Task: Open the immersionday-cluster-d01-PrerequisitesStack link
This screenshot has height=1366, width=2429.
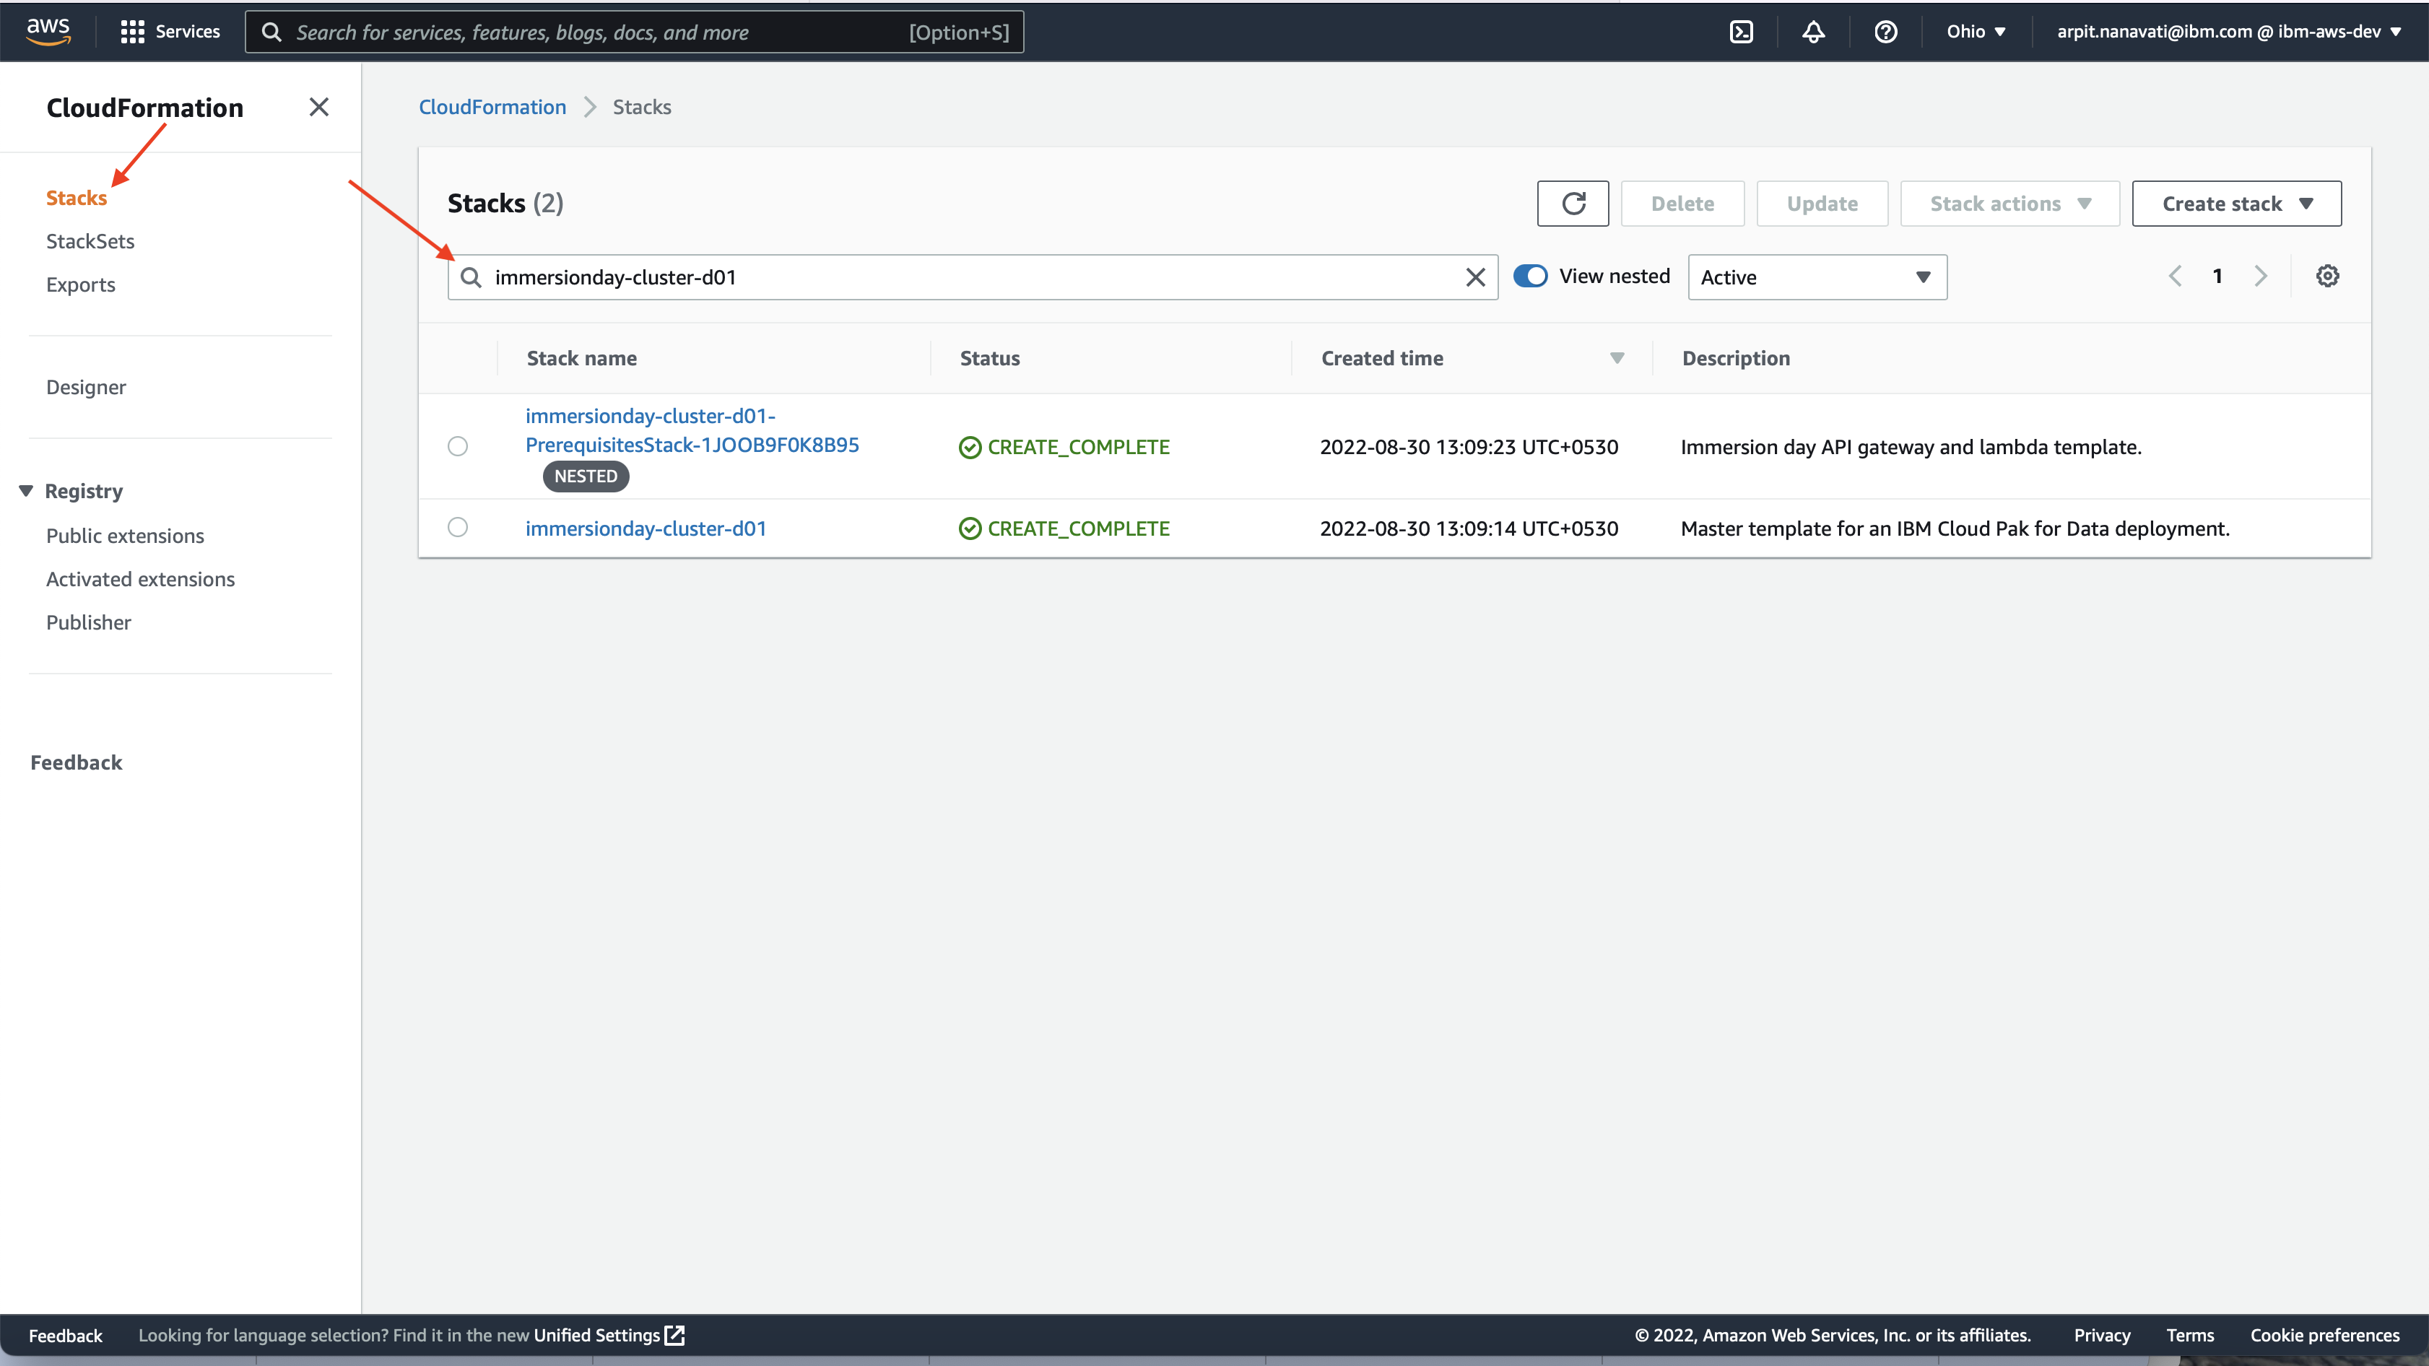Action: click(692, 430)
